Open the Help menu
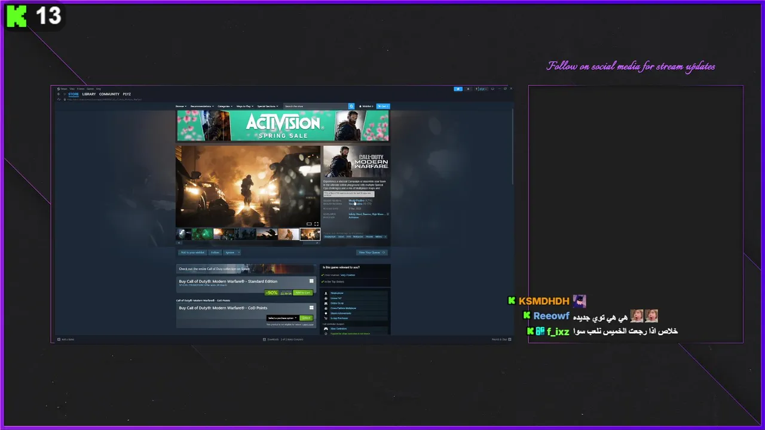Image resolution: width=765 pixels, height=430 pixels. pyautogui.click(x=99, y=89)
